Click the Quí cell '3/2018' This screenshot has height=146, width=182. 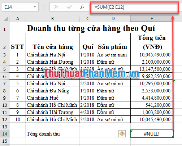pyautogui.click(x=88, y=119)
